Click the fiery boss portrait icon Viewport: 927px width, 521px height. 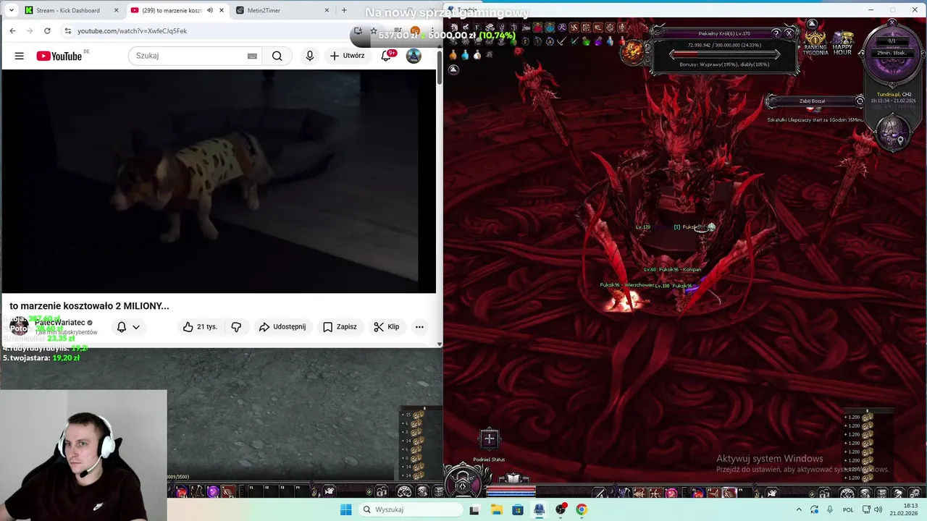634,51
